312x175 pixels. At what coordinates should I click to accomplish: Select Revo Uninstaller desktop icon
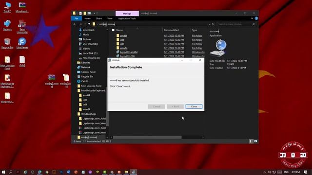(x=22, y=27)
